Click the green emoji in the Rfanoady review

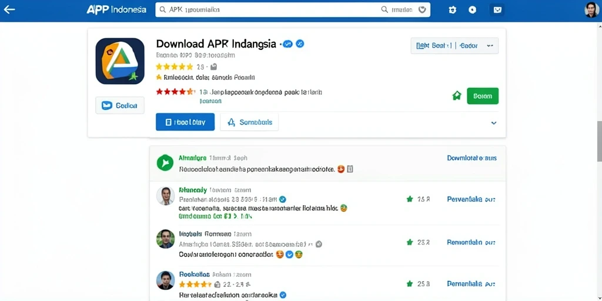tap(343, 208)
